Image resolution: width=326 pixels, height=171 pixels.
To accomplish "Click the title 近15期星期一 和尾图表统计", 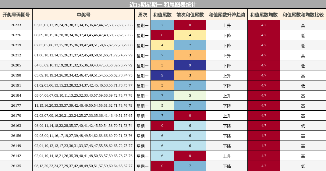I will (163, 4).
